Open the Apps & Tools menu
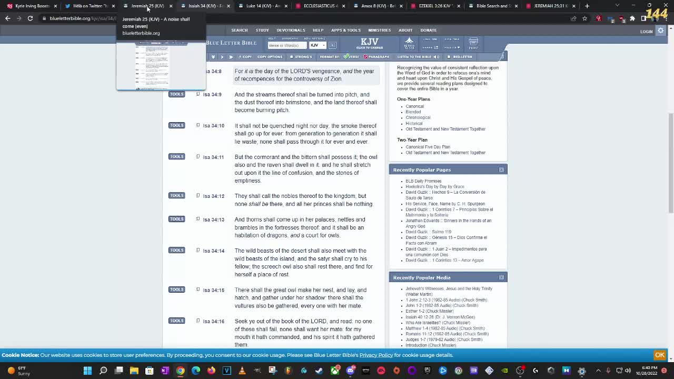Screen dimensions: 674x379 click(346, 30)
